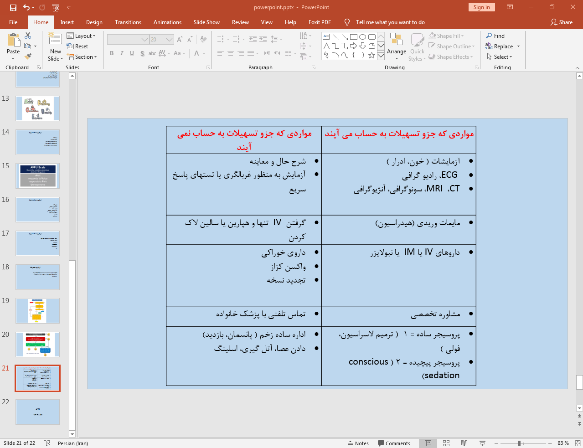Image resolution: width=583 pixels, height=448 pixels.
Task: Click the Persian (Iran) language indicator
Action: 73,443
